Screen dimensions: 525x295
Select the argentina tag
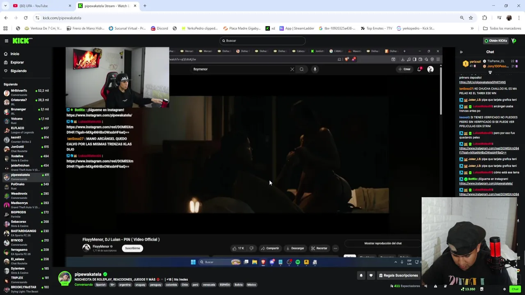tap(125, 285)
